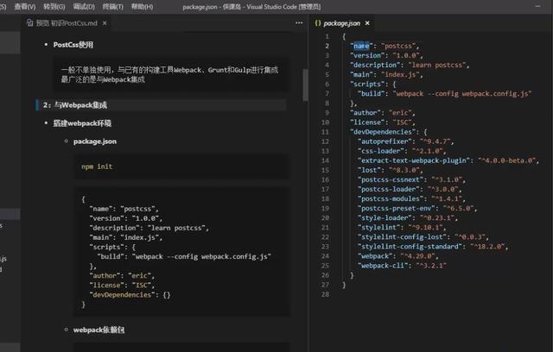Click "stylelint-config-lost" entry on editor line 22
553x352 pixels.
tap(423, 237)
